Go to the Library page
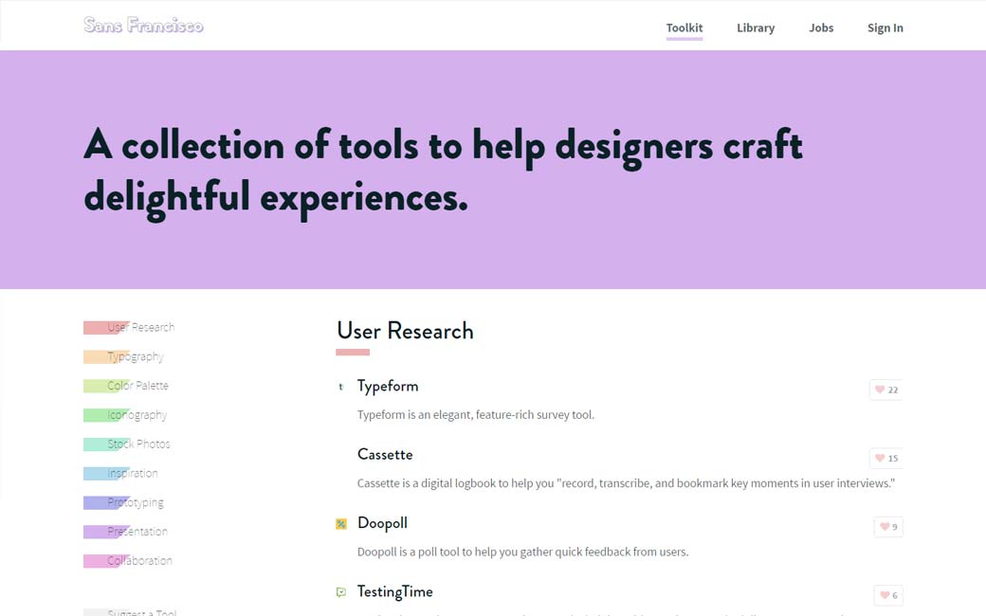Viewport: 986px width, 616px height. (x=755, y=27)
